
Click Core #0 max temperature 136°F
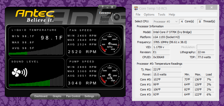pyautogui.click(x=198, y=79)
